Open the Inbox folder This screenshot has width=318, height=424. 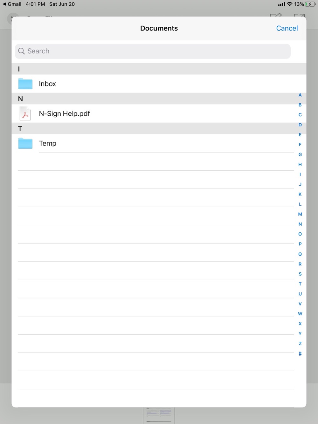47,84
